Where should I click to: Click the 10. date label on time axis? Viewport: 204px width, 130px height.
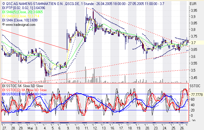click(78, 128)
